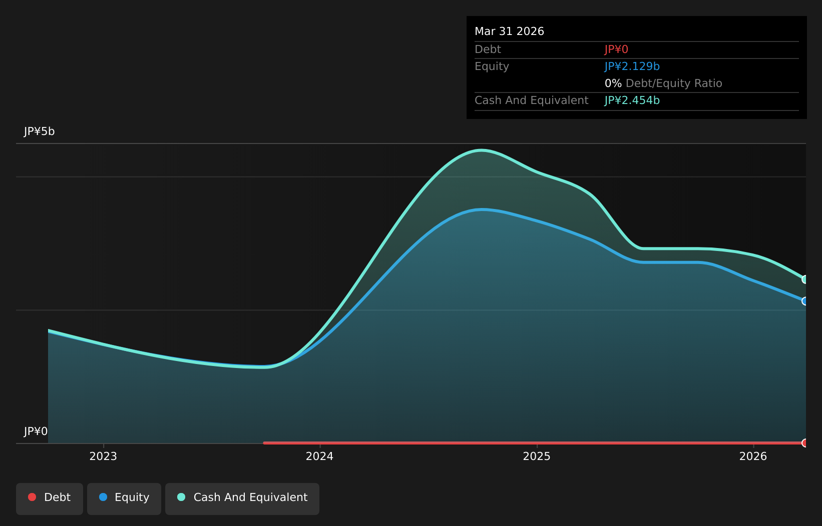
Task: Click the red JP¥0 debt value
Action: [x=616, y=49]
